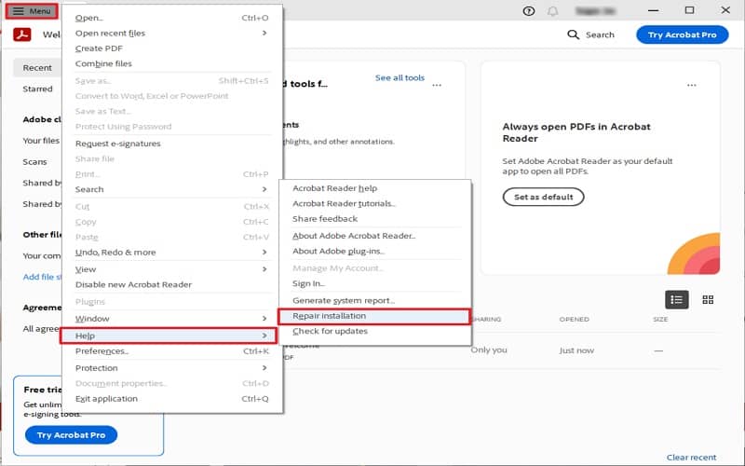Click the Adobe Acrobat logo icon
The image size is (745, 466).
tap(22, 35)
